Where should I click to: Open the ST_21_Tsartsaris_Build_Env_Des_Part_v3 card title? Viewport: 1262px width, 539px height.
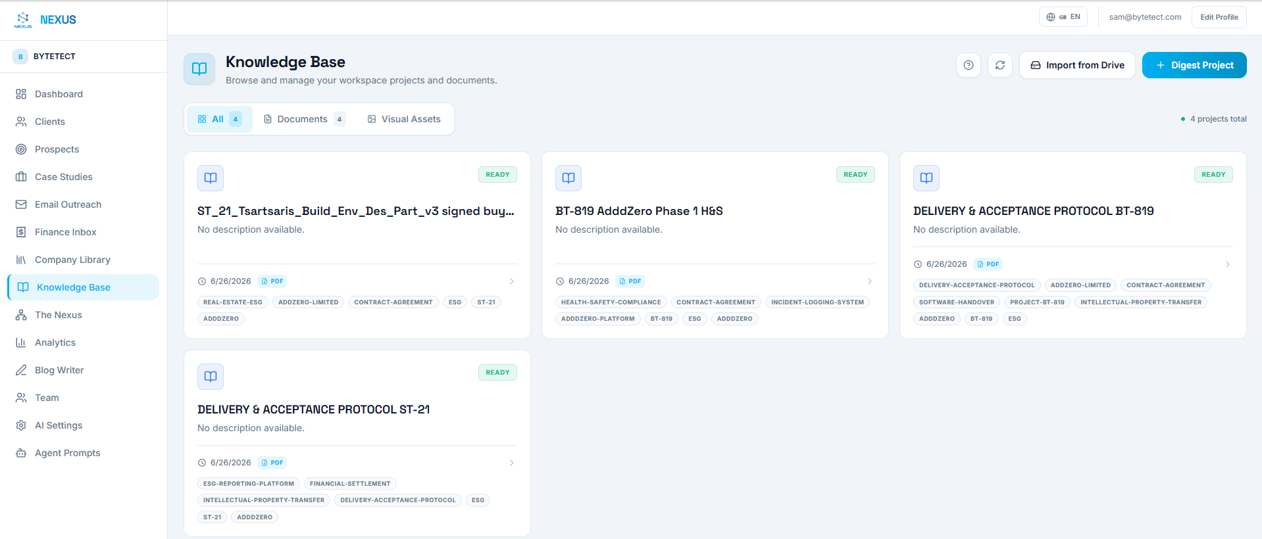click(356, 211)
